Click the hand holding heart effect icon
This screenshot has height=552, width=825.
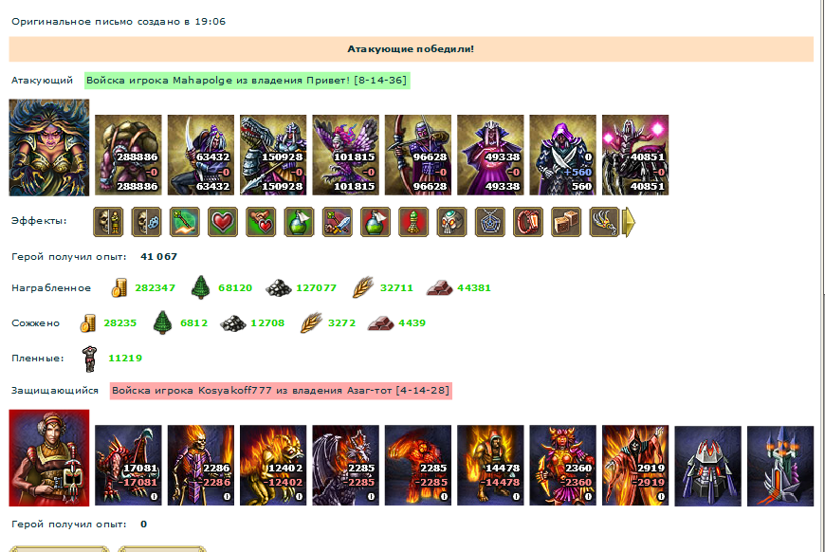(x=261, y=222)
